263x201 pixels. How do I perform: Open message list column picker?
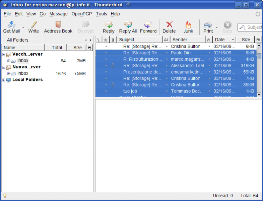[258, 40]
